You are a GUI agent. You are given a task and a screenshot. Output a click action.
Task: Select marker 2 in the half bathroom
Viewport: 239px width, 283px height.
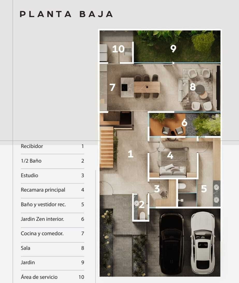point(141,205)
